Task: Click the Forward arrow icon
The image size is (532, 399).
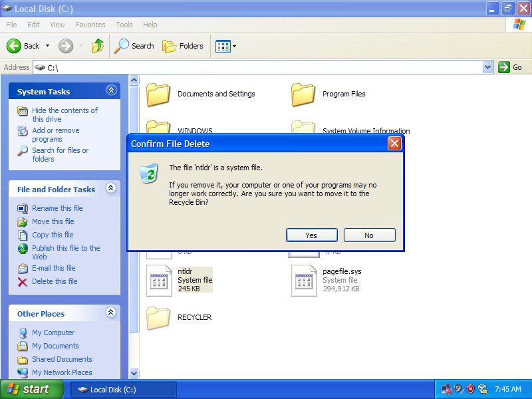Action: click(66, 46)
